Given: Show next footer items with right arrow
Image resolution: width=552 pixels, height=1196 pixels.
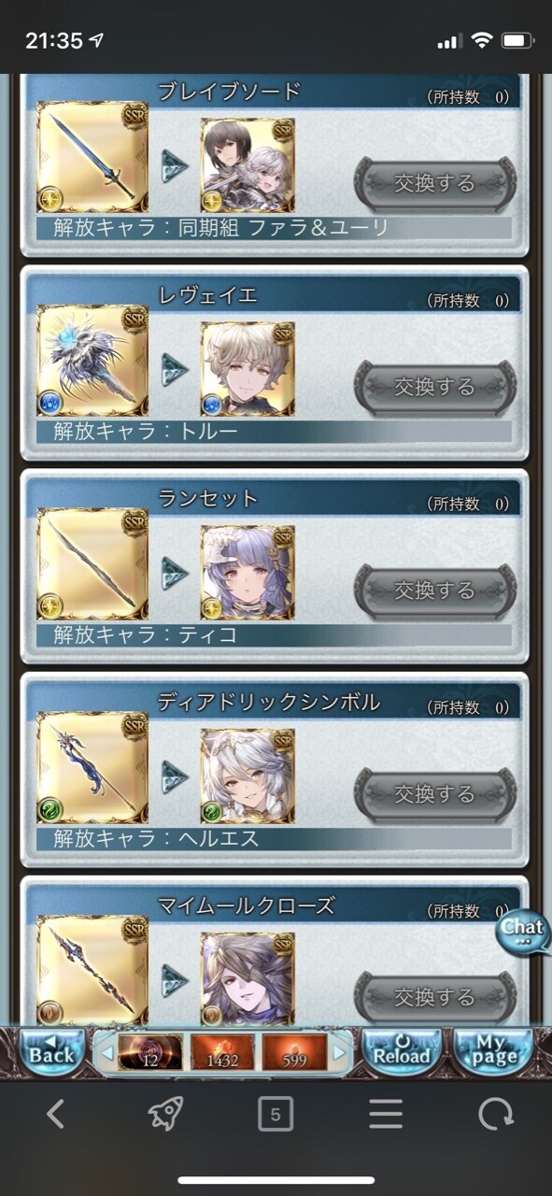Looking at the screenshot, I should 339,1053.
